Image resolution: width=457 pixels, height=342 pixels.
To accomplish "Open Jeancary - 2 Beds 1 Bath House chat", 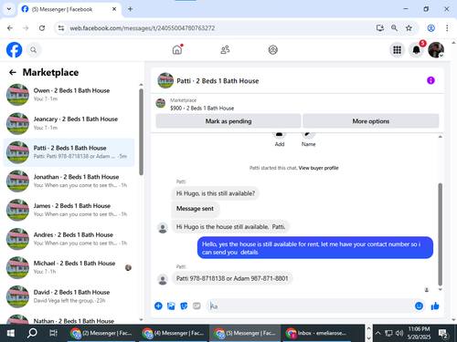I will (69, 123).
